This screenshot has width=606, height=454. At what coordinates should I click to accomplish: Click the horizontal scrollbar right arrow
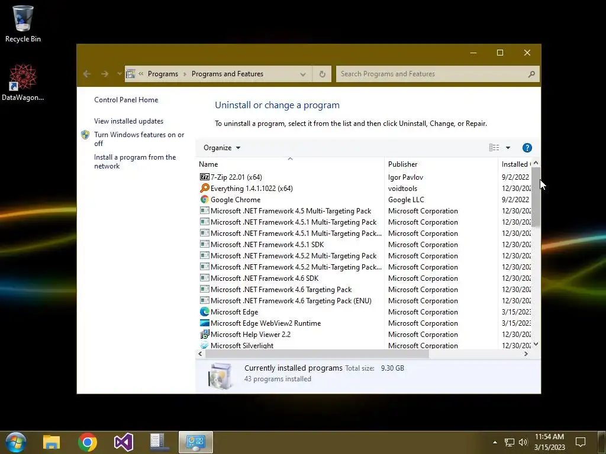point(526,354)
